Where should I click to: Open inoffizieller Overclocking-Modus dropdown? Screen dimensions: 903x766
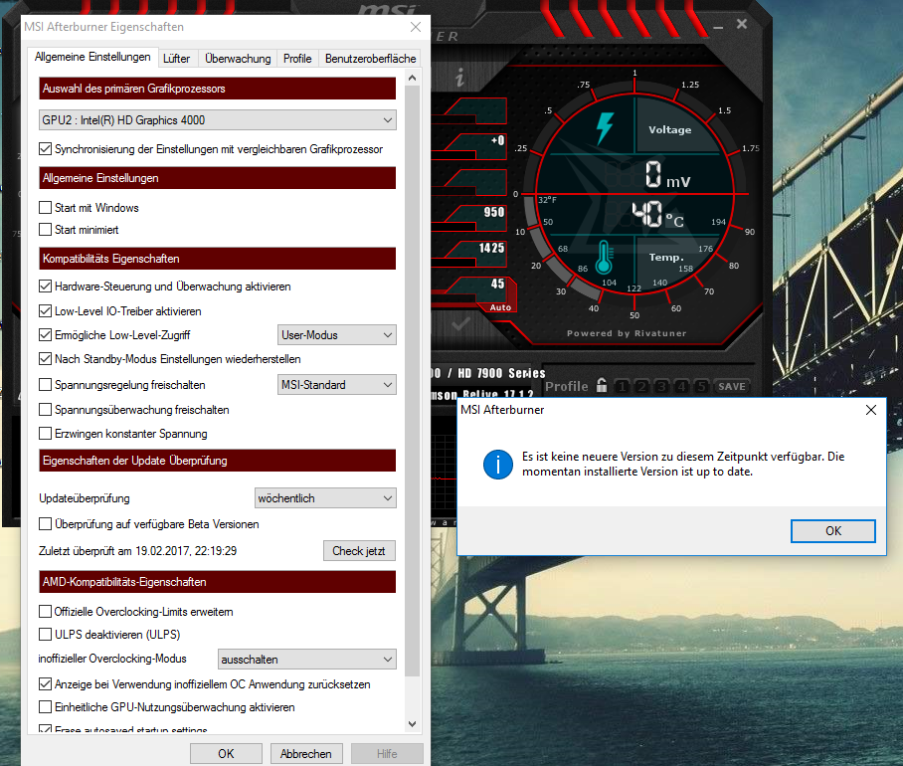click(x=307, y=660)
